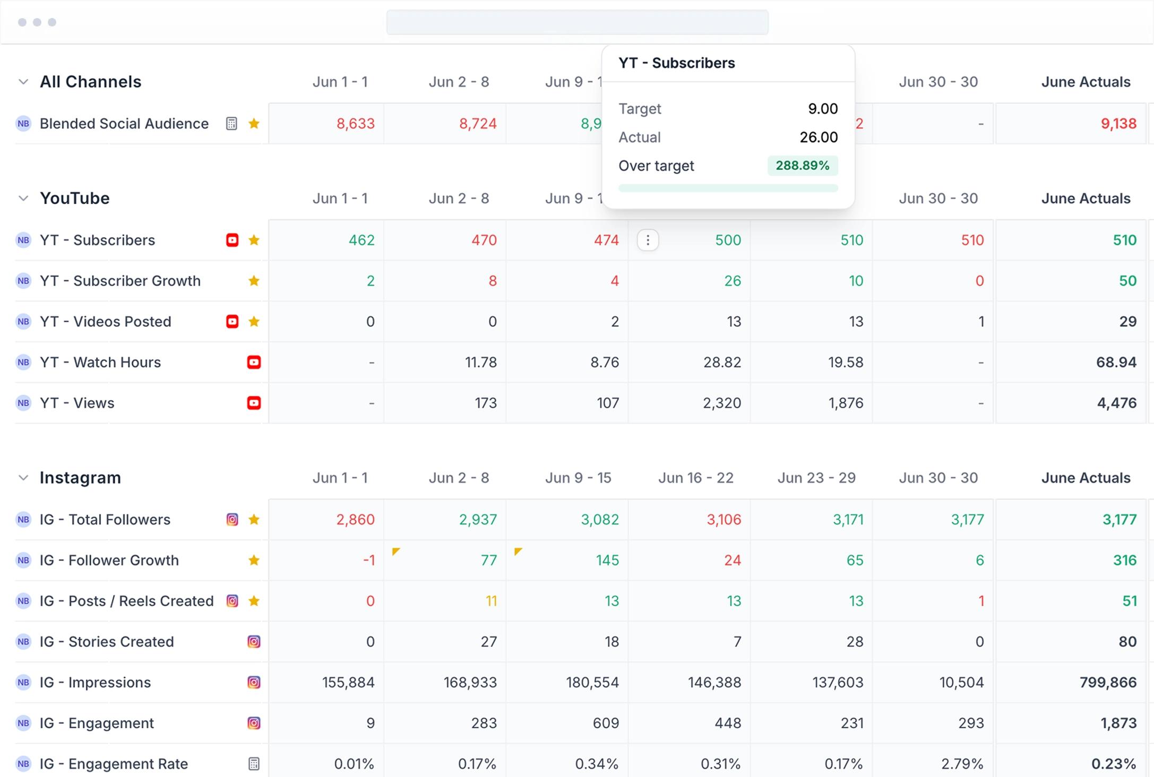Click the over-target progress bar in tooltip
Image resolution: width=1154 pixels, height=777 pixels.
pyautogui.click(x=728, y=188)
